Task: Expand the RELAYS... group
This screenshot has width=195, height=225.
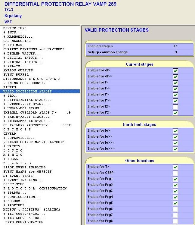Action: (15, 66)
